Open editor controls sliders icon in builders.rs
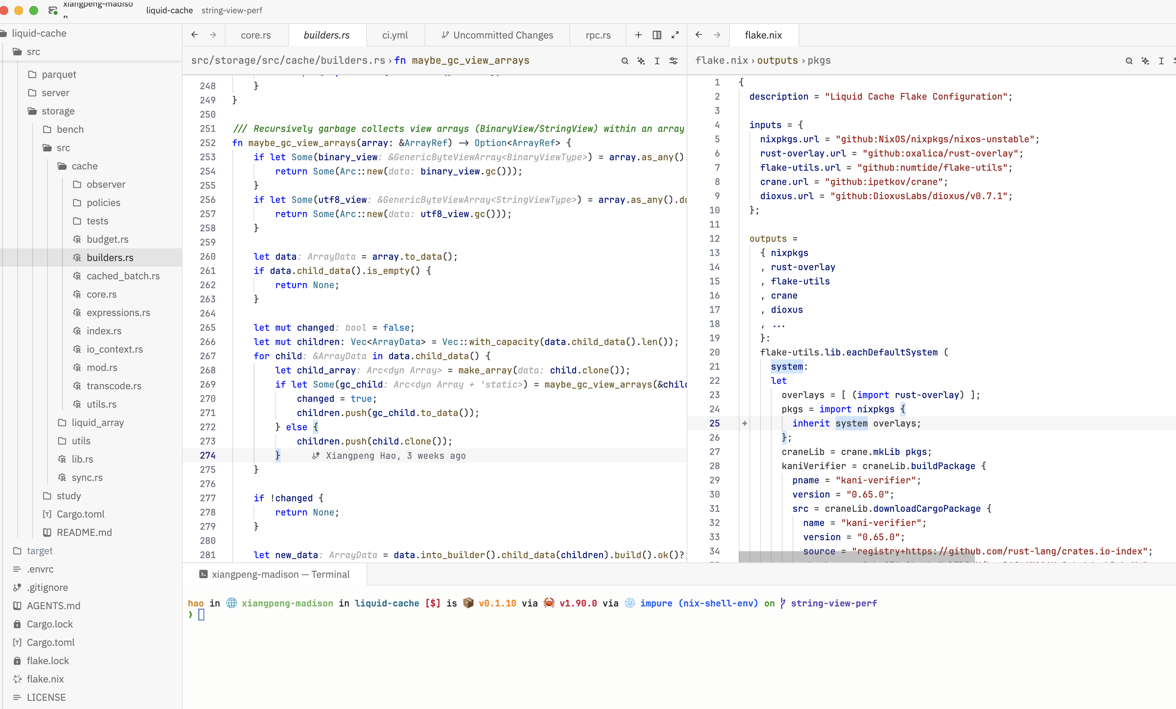1176x709 pixels. 673,61
